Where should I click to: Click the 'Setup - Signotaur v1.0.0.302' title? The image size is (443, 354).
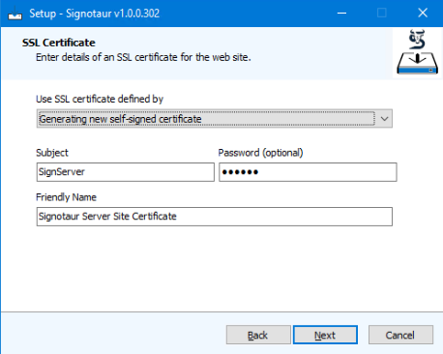(x=95, y=14)
